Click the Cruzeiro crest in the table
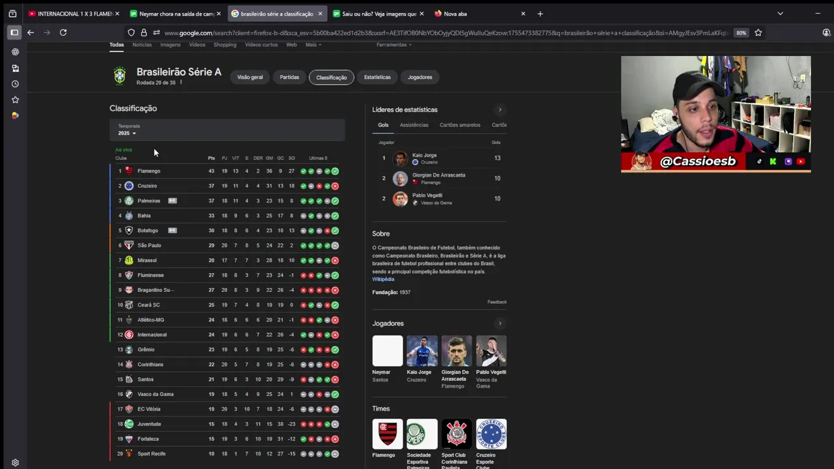 (x=129, y=186)
